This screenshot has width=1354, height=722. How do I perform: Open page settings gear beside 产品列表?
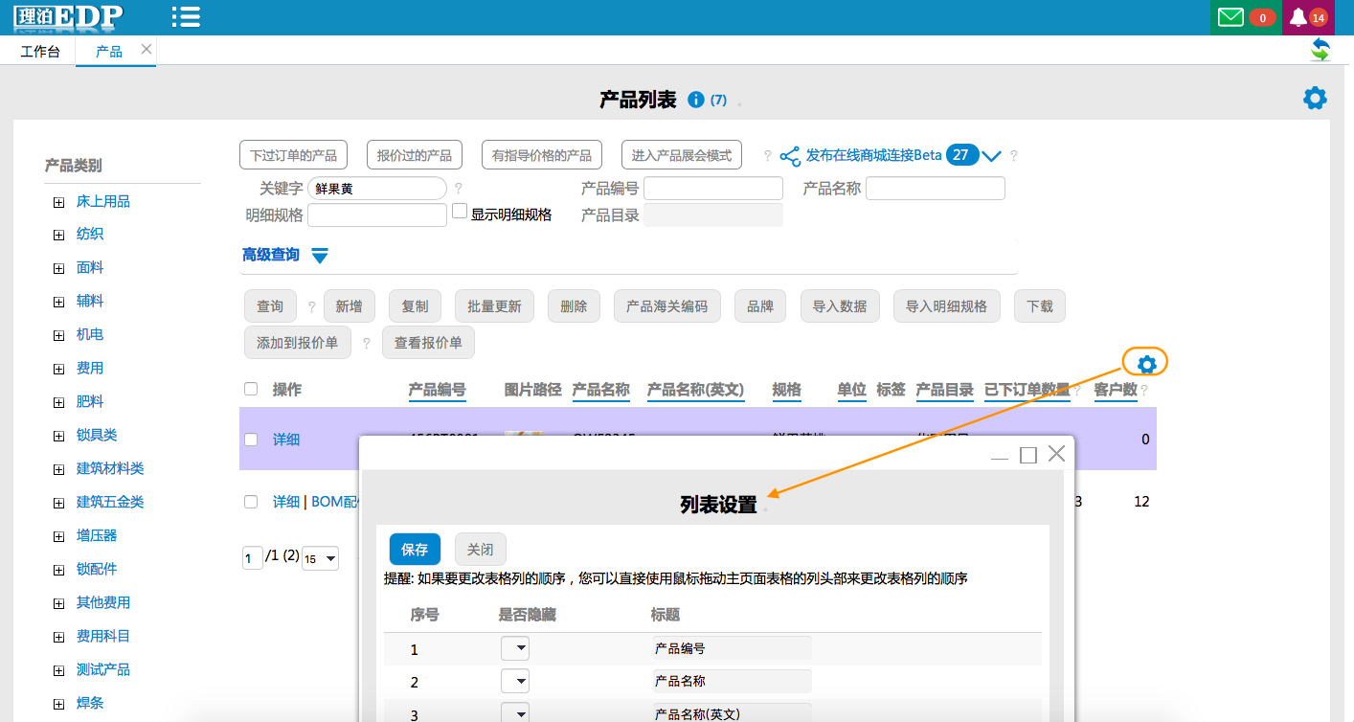[1315, 98]
